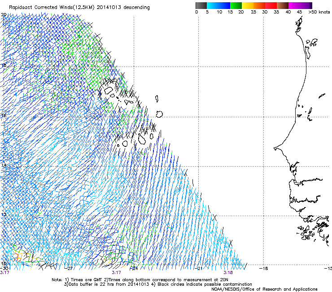Click the longitude label '-21' on bottom axis
The image size is (332, 292).
(198, 268)
